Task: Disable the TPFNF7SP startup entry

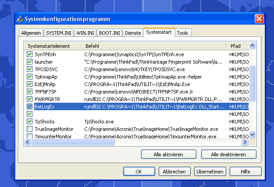Action: pos(29,91)
